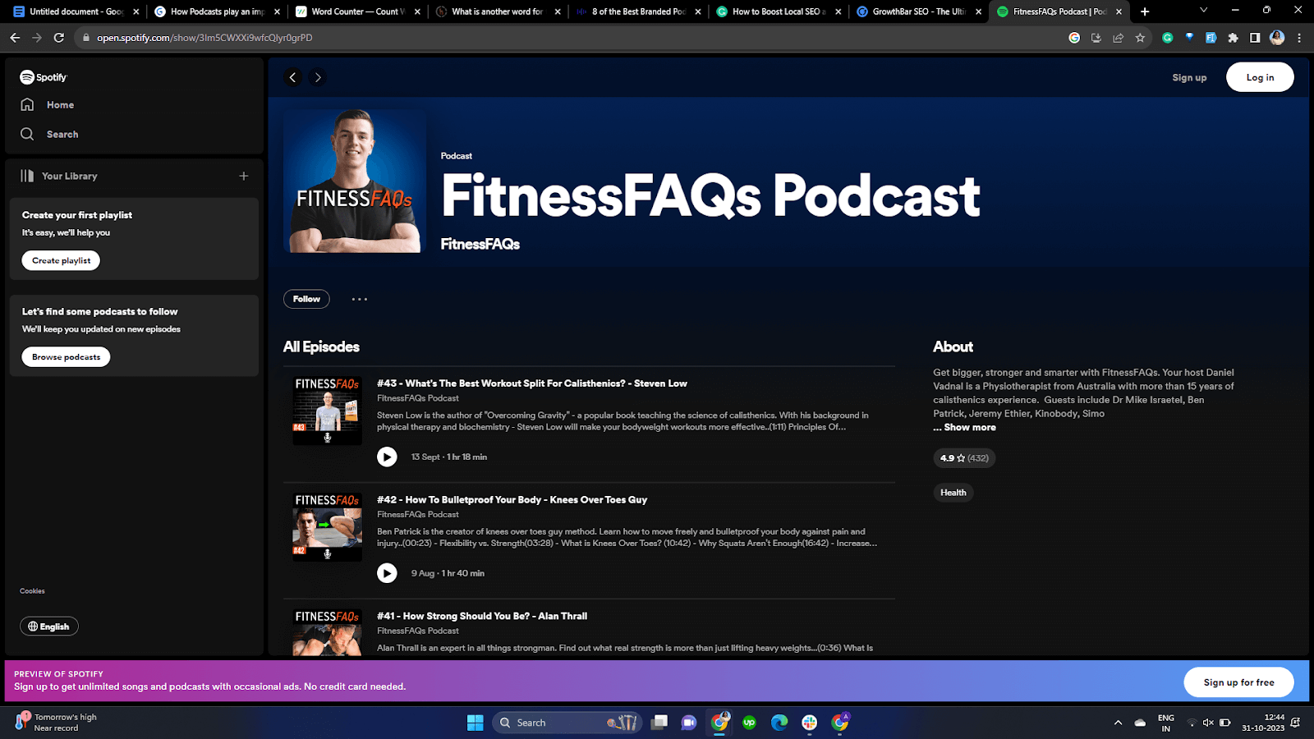Click the Sign up for free button
The height and width of the screenshot is (739, 1314).
pos(1238,682)
